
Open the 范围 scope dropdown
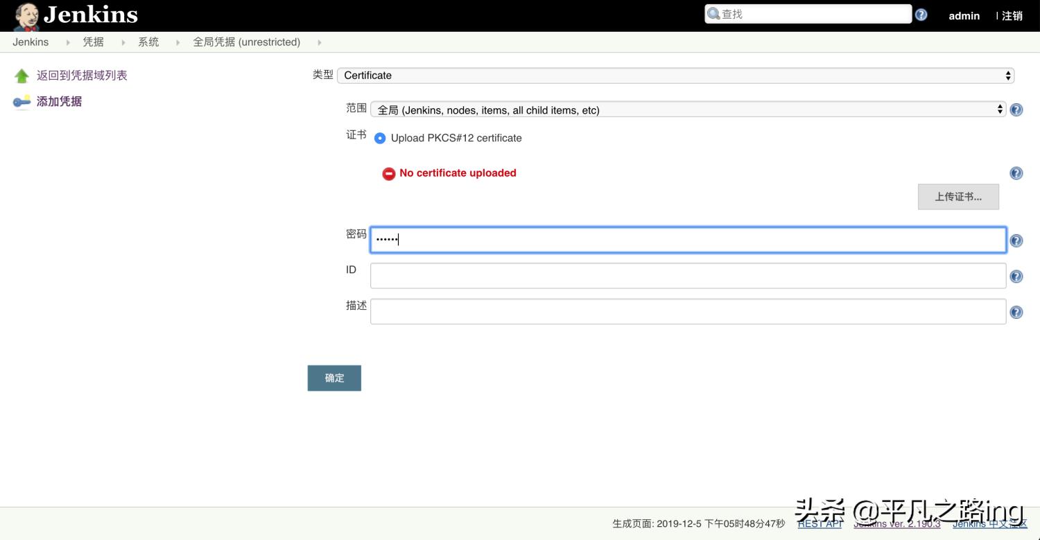[686, 109]
